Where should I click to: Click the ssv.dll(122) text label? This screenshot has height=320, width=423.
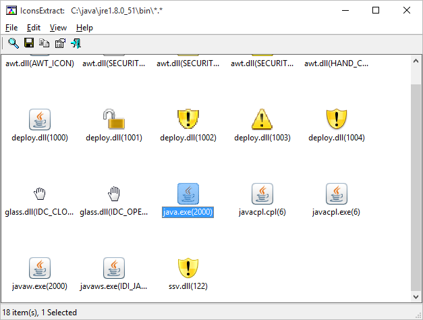click(x=188, y=286)
